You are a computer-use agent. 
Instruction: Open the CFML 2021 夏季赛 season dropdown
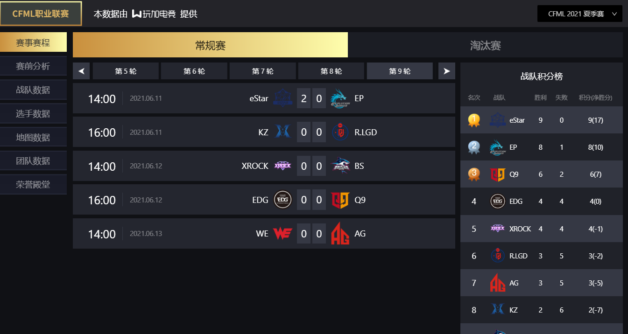point(579,14)
